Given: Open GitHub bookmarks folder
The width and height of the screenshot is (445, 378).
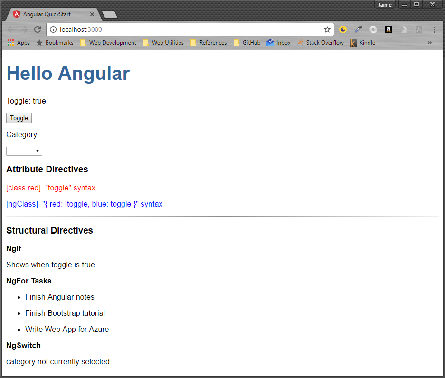Looking at the screenshot, I should pyautogui.click(x=247, y=43).
